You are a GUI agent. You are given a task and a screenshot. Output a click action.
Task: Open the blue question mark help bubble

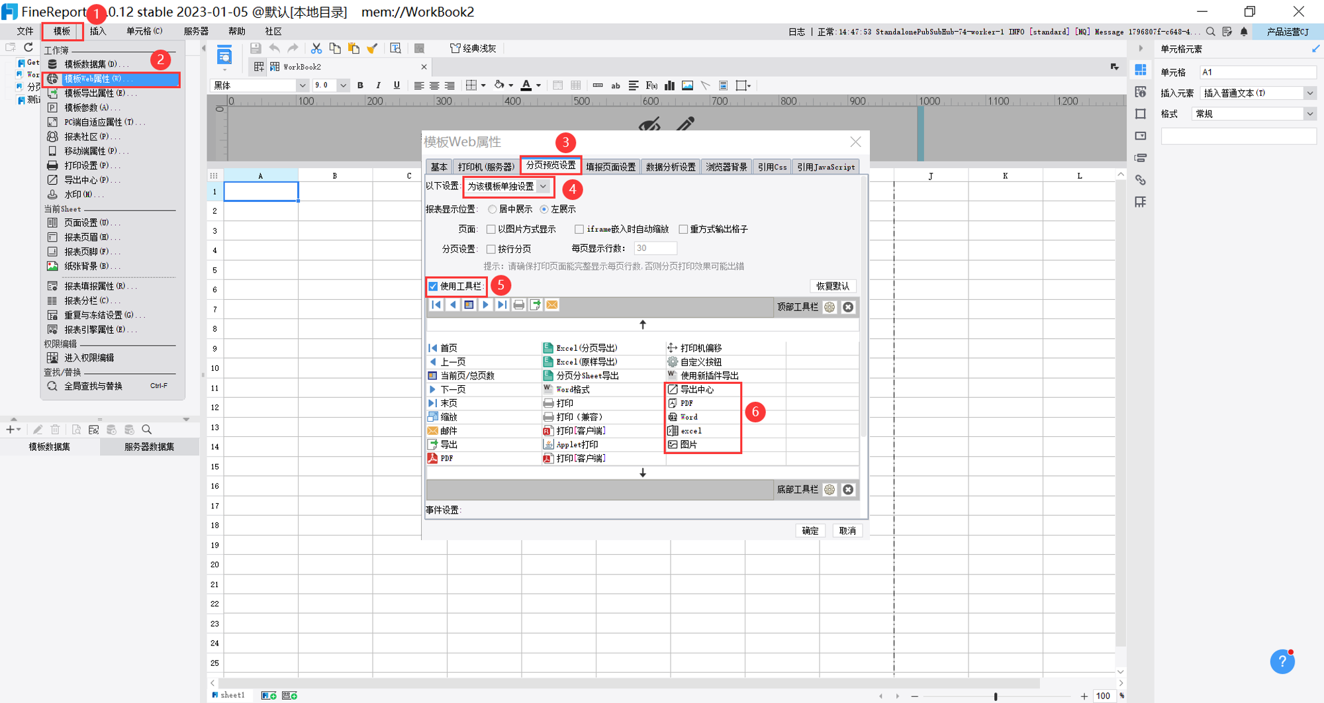click(x=1282, y=661)
